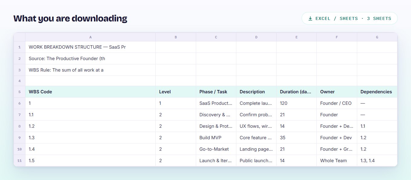Screen dimensions: 411x180
Task: Click row number 11
Action: 20,161
